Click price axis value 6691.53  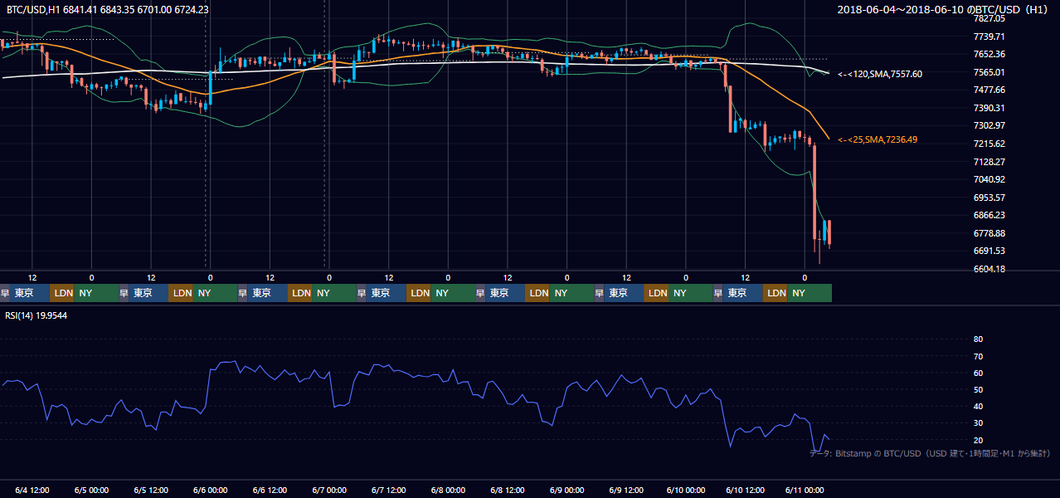989,251
